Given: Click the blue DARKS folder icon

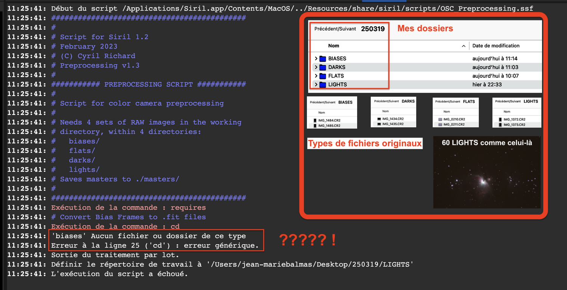Looking at the screenshot, I should tap(322, 67).
